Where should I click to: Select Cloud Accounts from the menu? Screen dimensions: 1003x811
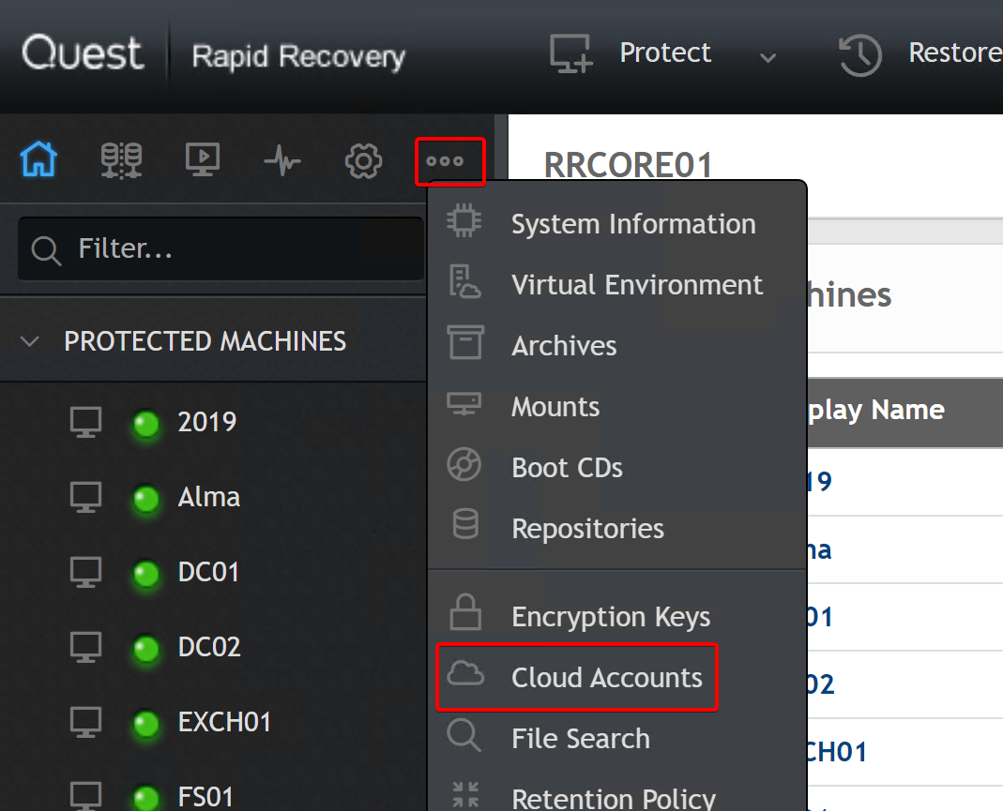606,677
